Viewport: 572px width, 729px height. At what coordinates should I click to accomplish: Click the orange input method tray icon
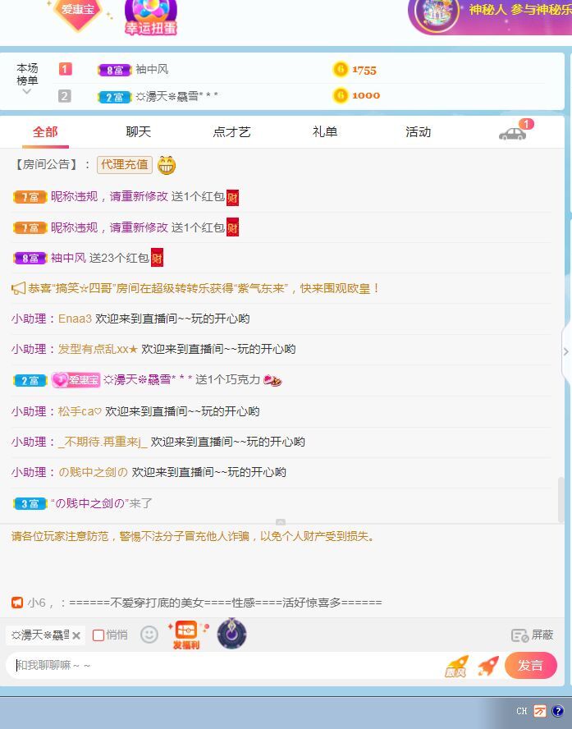pos(540,711)
